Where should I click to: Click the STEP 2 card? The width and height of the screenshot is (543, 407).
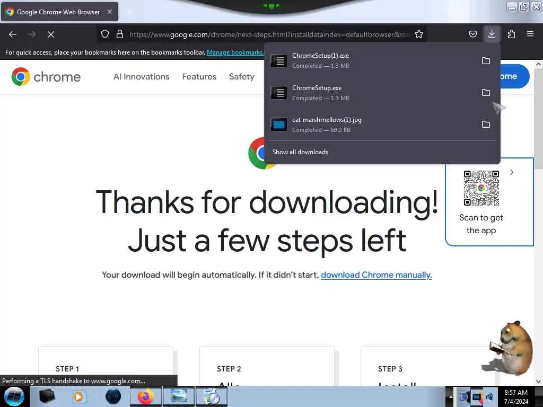point(267,366)
